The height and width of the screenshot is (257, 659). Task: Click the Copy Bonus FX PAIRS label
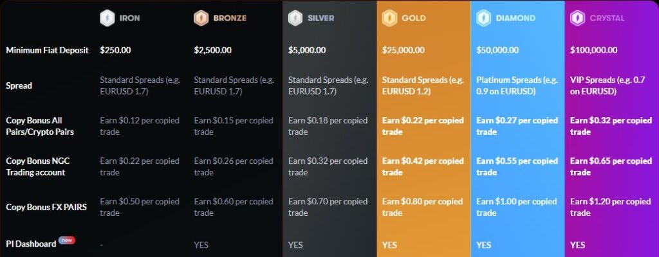pyautogui.click(x=46, y=207)
